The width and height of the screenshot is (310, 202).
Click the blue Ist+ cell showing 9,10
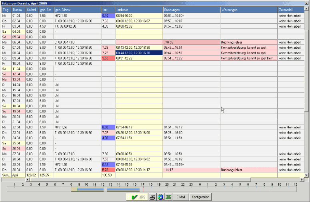(108, 15)
